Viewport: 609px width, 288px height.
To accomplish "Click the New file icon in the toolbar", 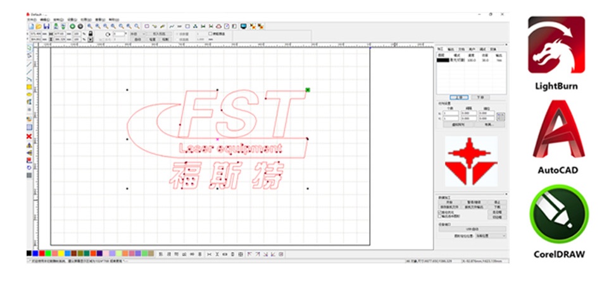I will pos(31,27).
